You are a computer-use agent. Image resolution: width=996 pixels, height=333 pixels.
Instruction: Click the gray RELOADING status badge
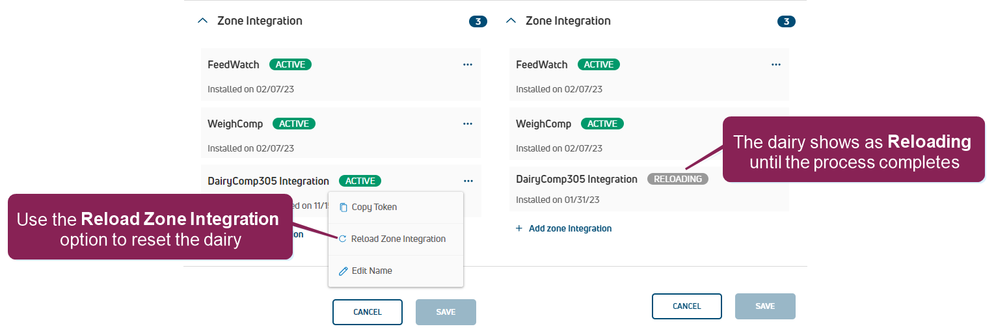tap(677, 179)
